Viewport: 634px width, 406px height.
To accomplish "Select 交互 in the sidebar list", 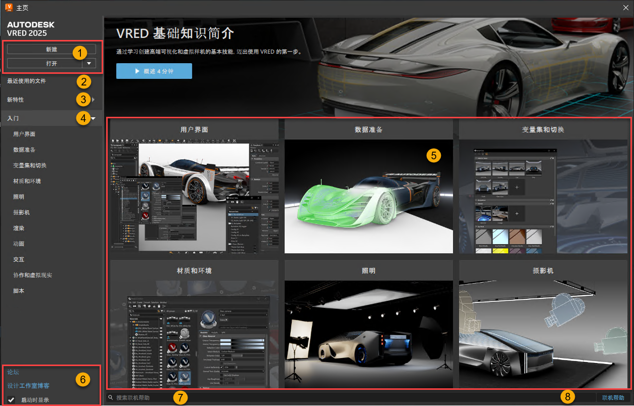I will [19, 259].
